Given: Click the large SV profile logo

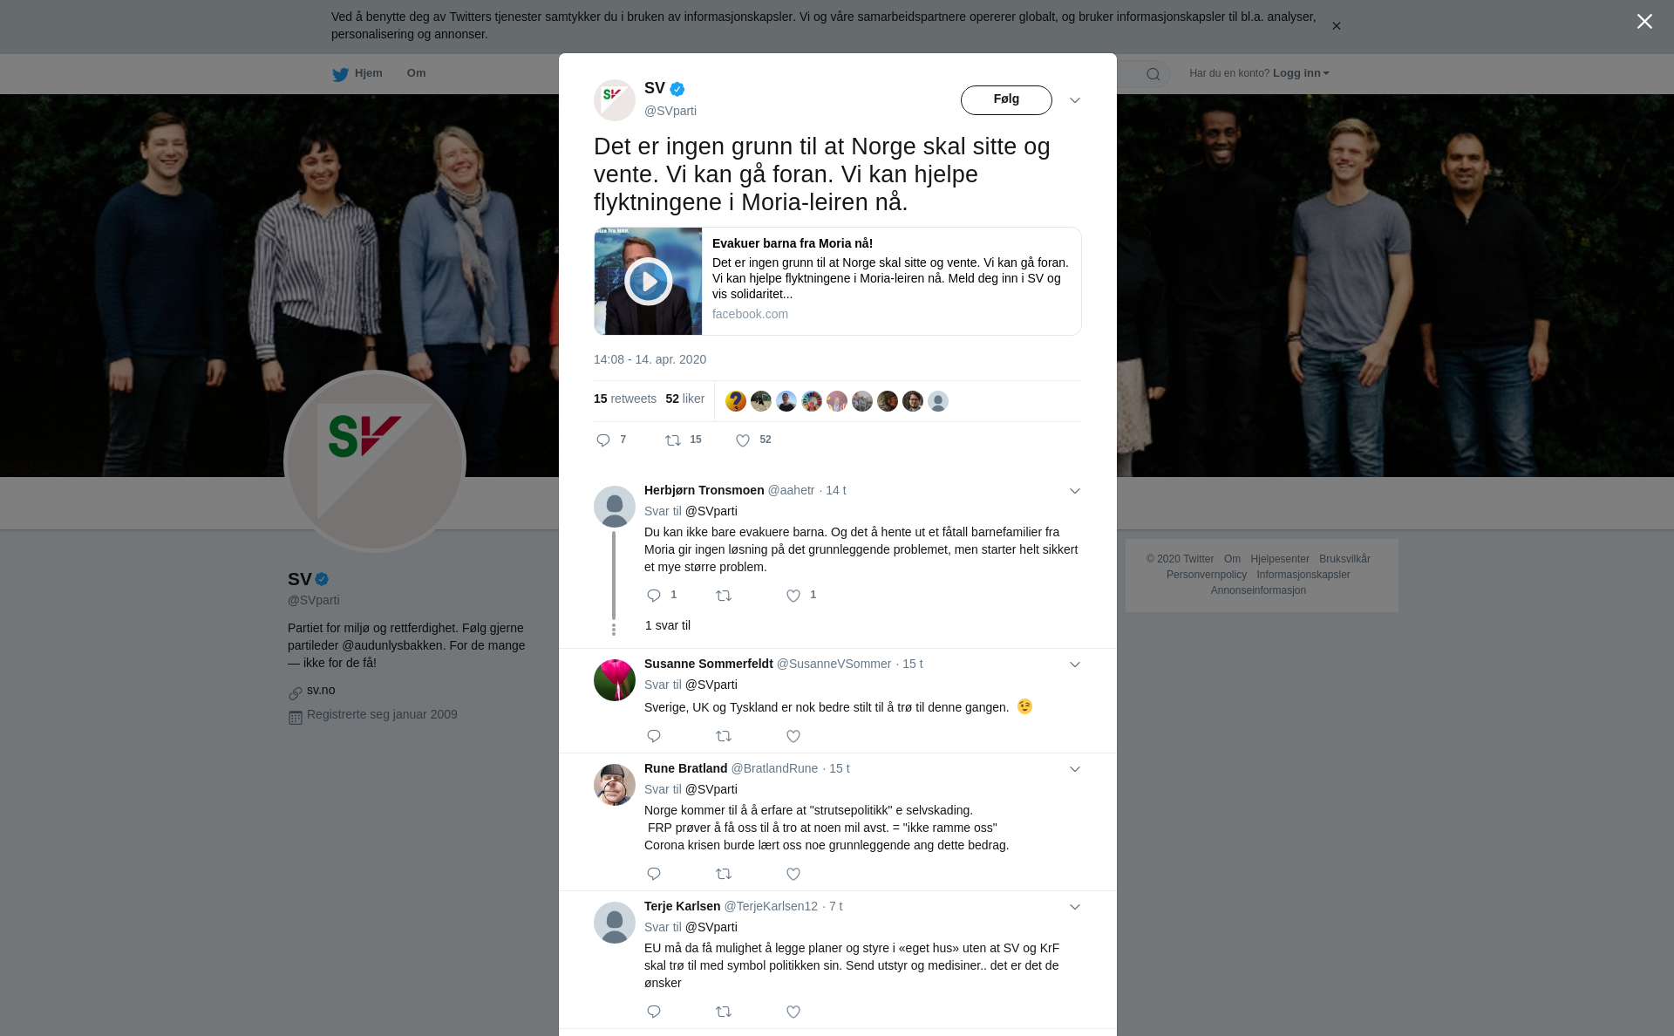Looking at the screenshot, I should [375, 461].
